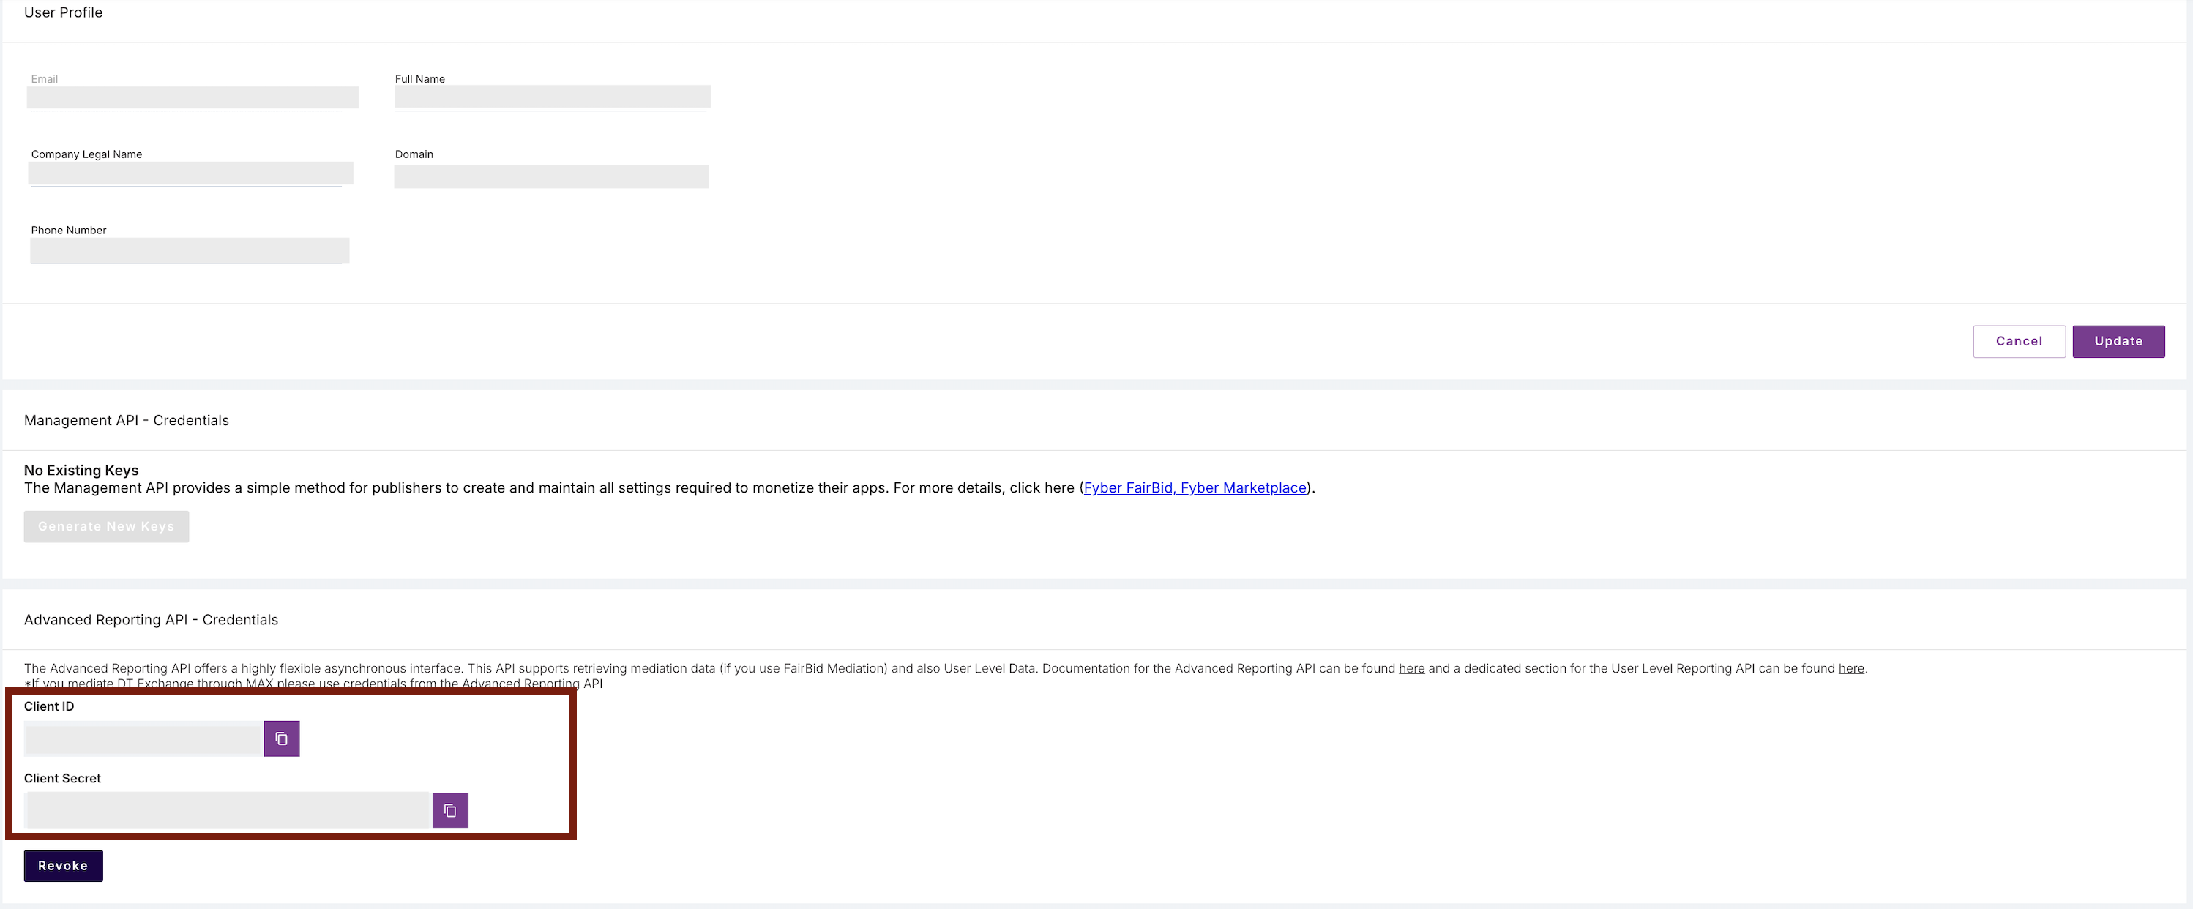2193x909 pixels.
Task: Click the Cancel button
Action: [x=2019, y=340]
